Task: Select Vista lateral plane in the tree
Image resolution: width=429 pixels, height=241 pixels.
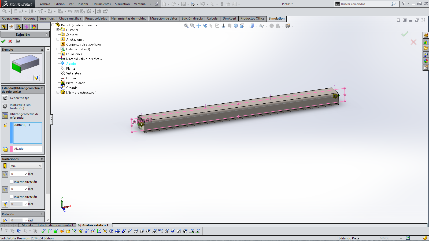Action: pyautogui.click(x=74, y=73)
